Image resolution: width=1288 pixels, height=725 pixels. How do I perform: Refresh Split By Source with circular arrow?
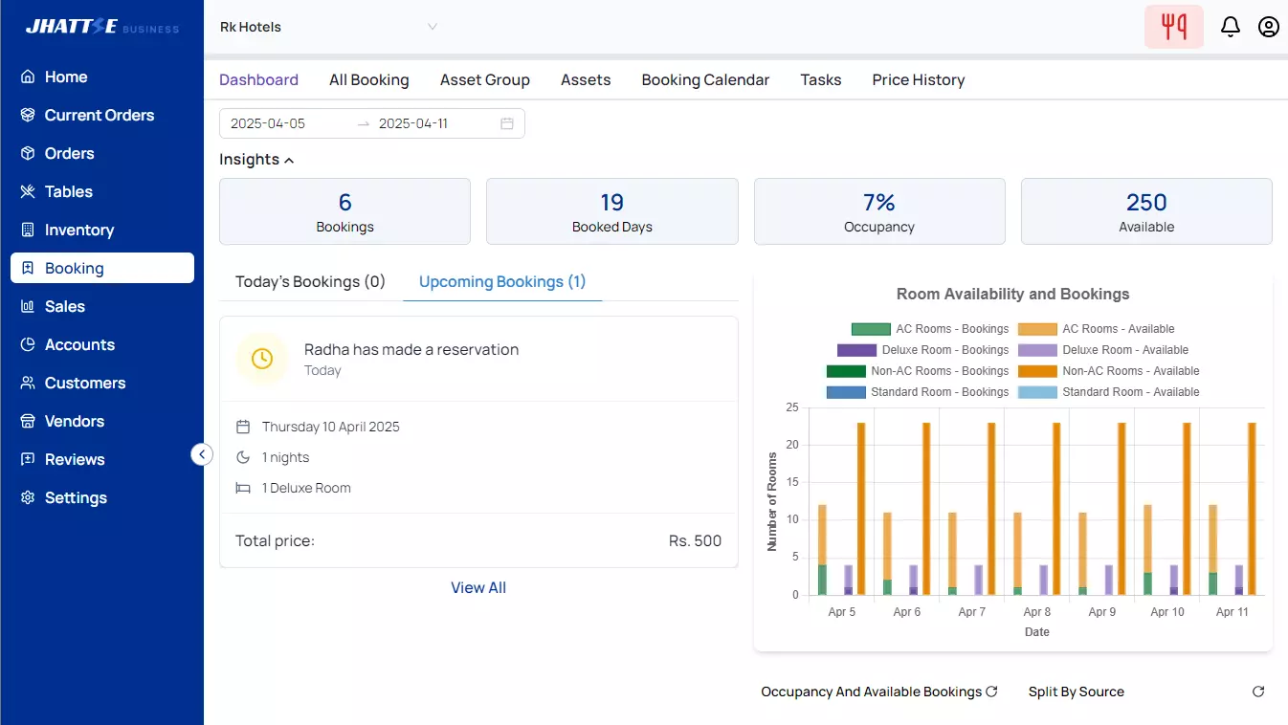coord(1259,691)
